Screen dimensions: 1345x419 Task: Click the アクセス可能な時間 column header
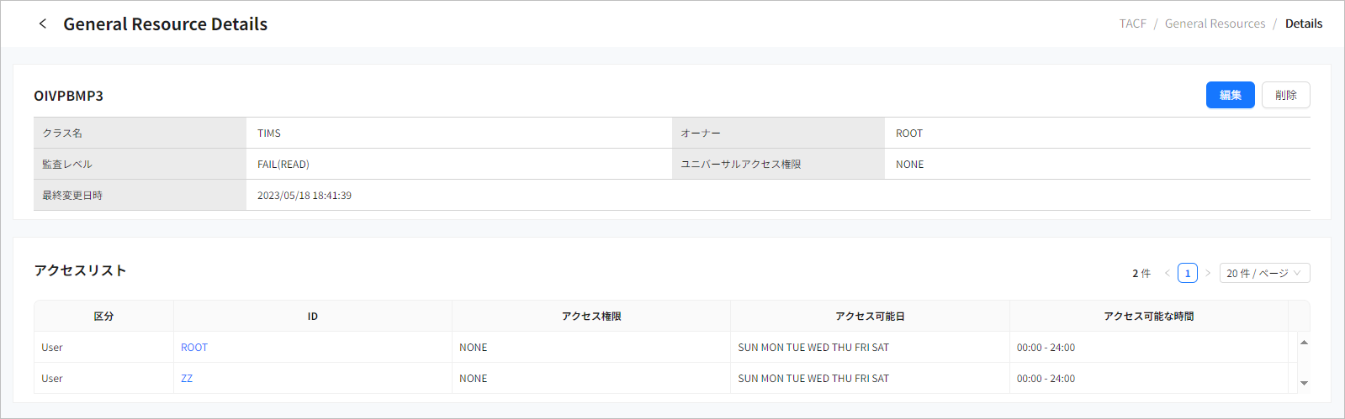[1148, 316]
